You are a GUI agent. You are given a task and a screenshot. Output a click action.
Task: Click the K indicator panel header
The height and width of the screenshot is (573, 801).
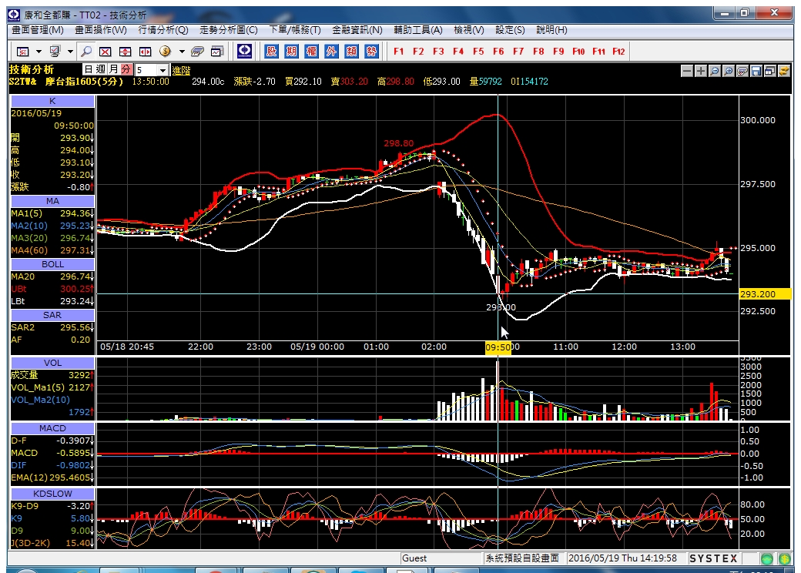point(52,101)
